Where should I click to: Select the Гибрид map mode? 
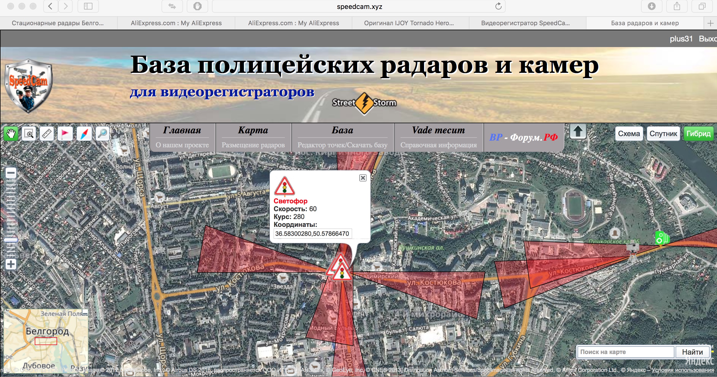coord(698,134)
